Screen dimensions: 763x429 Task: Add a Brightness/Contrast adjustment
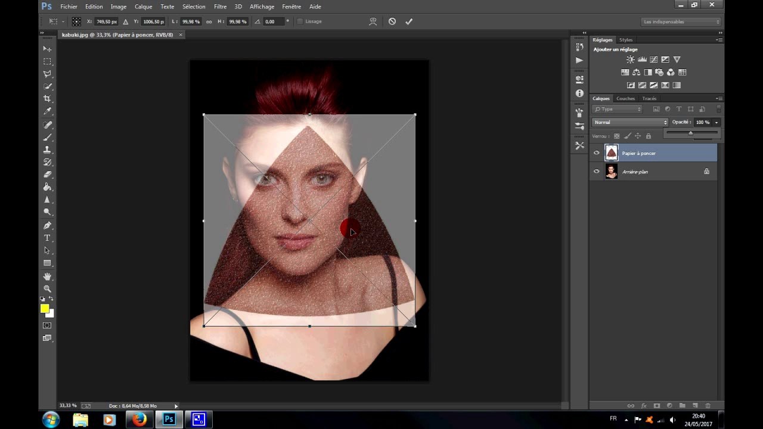pos(631,60)
